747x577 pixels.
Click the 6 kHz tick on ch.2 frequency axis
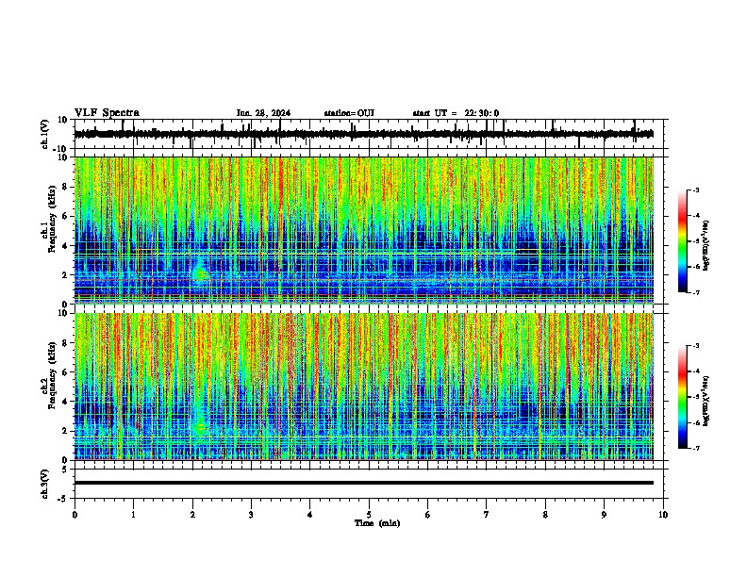click(x=66, y=371)
